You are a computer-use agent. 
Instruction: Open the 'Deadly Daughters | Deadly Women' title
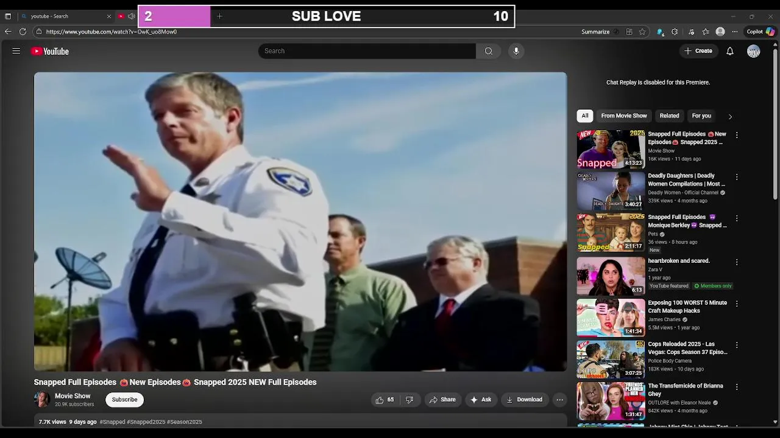[x=686, y=179]
